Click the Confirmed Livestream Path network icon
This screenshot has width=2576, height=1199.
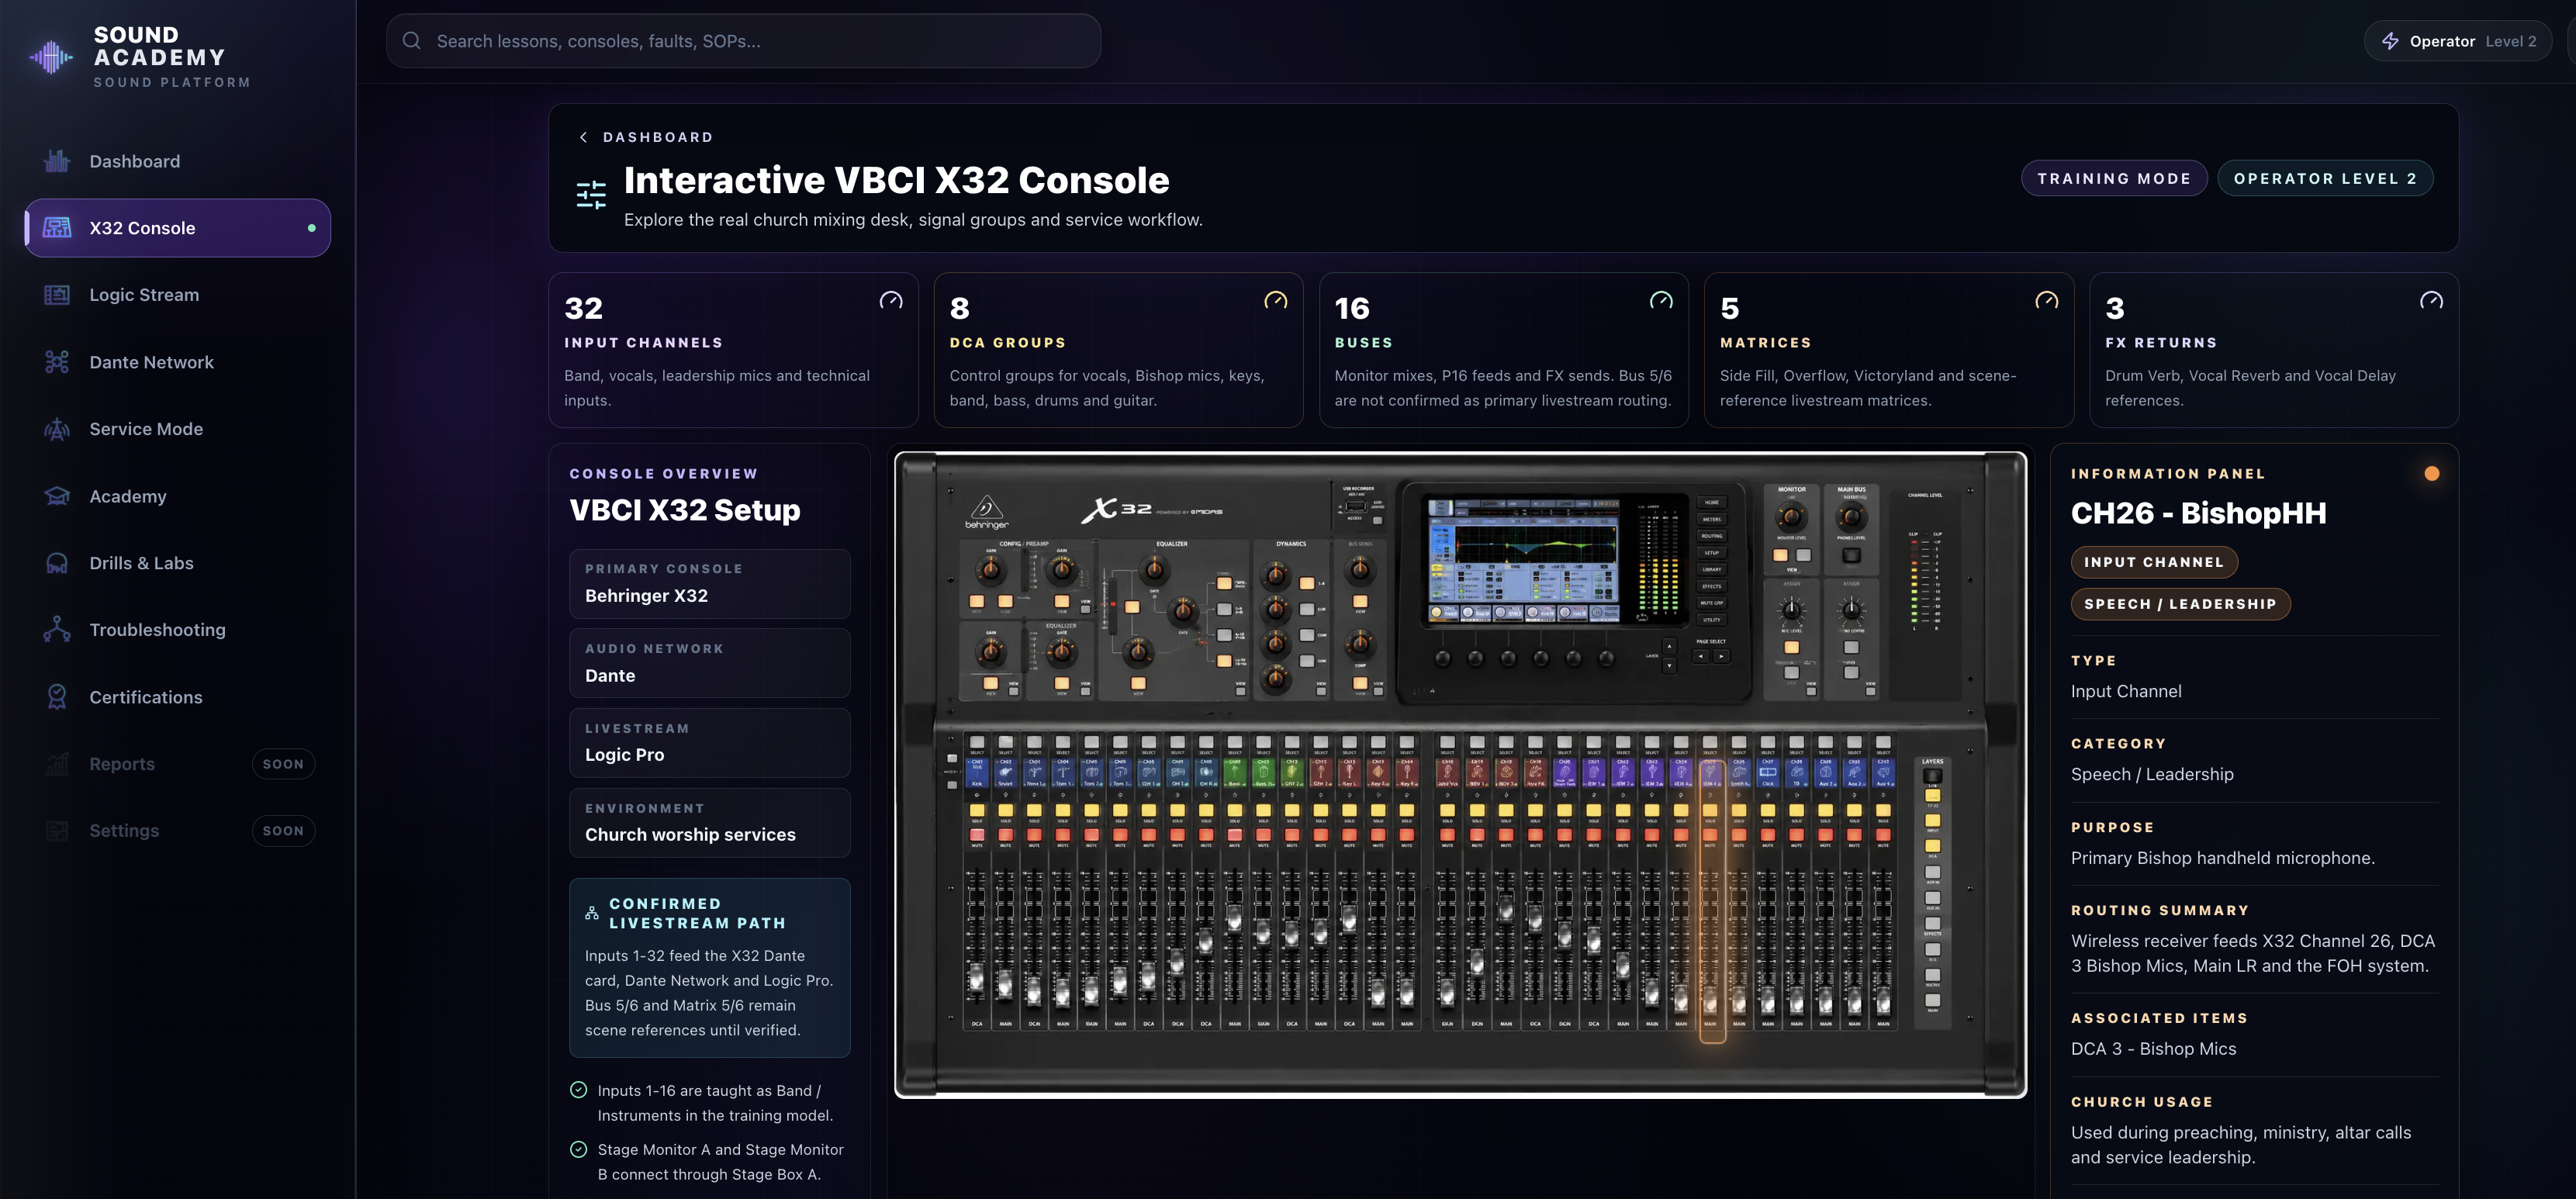(x=592, y=913)
